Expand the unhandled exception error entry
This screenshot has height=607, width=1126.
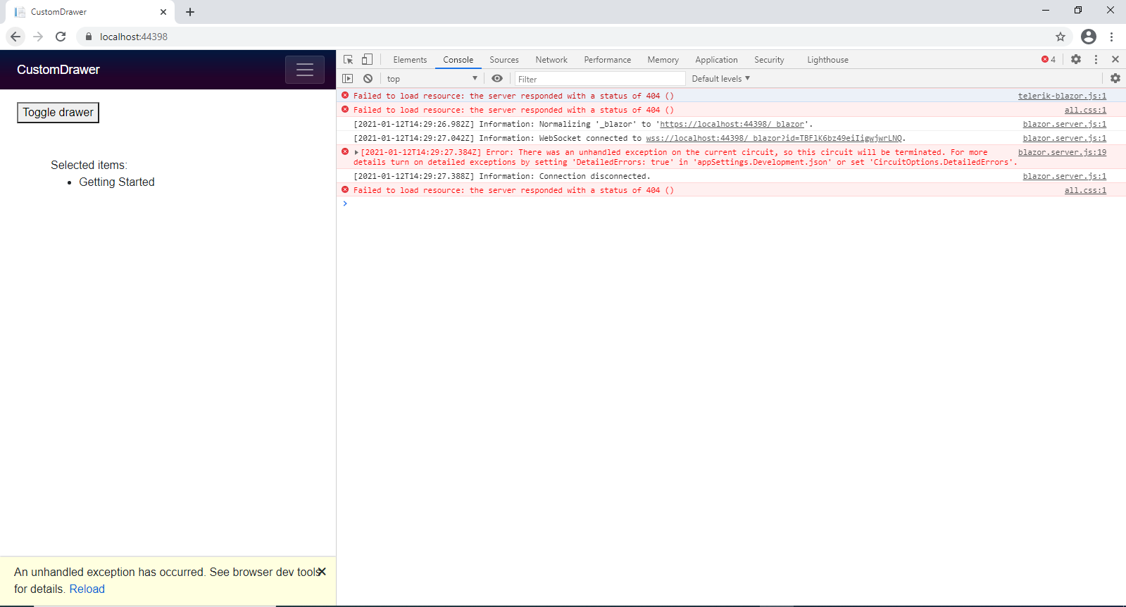[356, 153]
